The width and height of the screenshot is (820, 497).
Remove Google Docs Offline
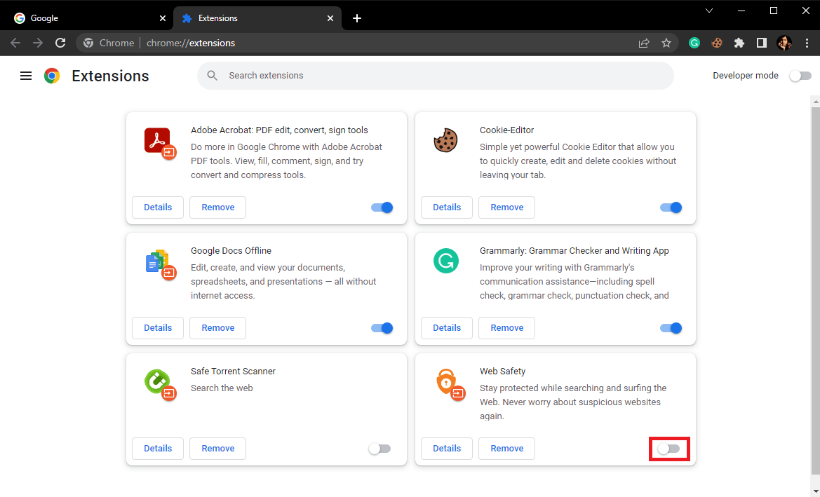[218, 328]
